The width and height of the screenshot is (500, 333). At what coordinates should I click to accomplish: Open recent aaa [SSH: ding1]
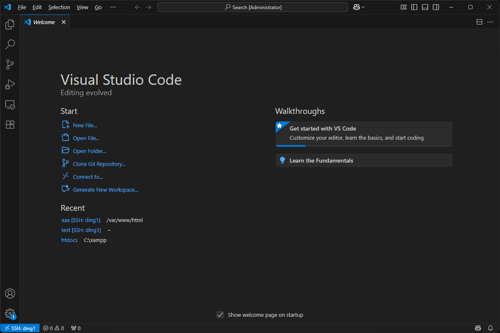point(81,220)
